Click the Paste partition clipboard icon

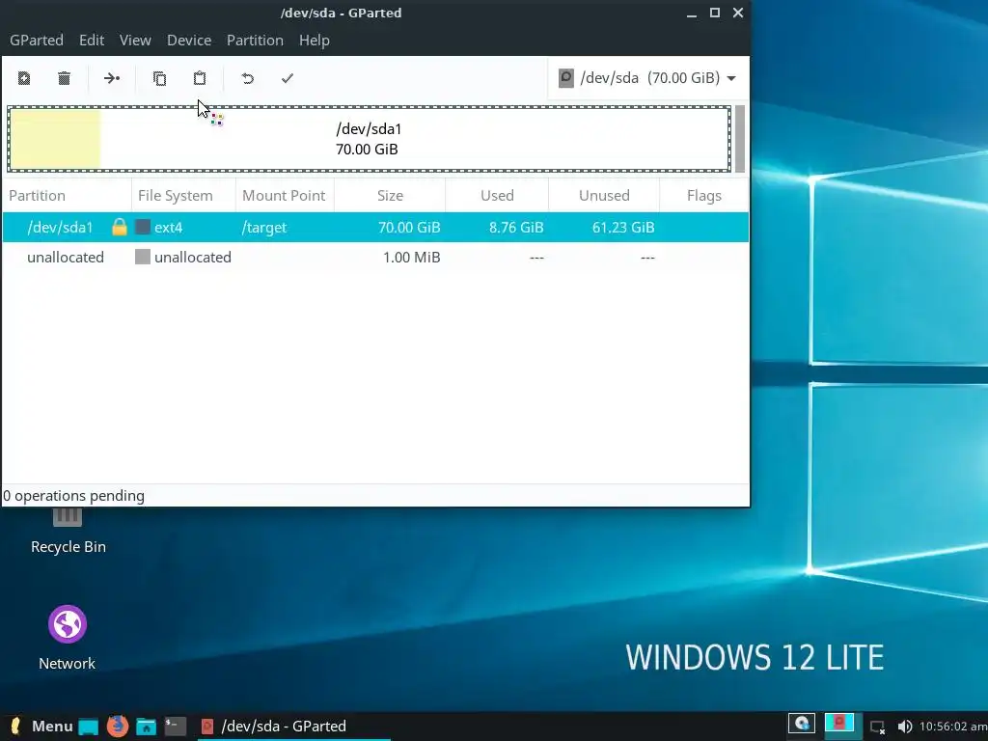200,78
